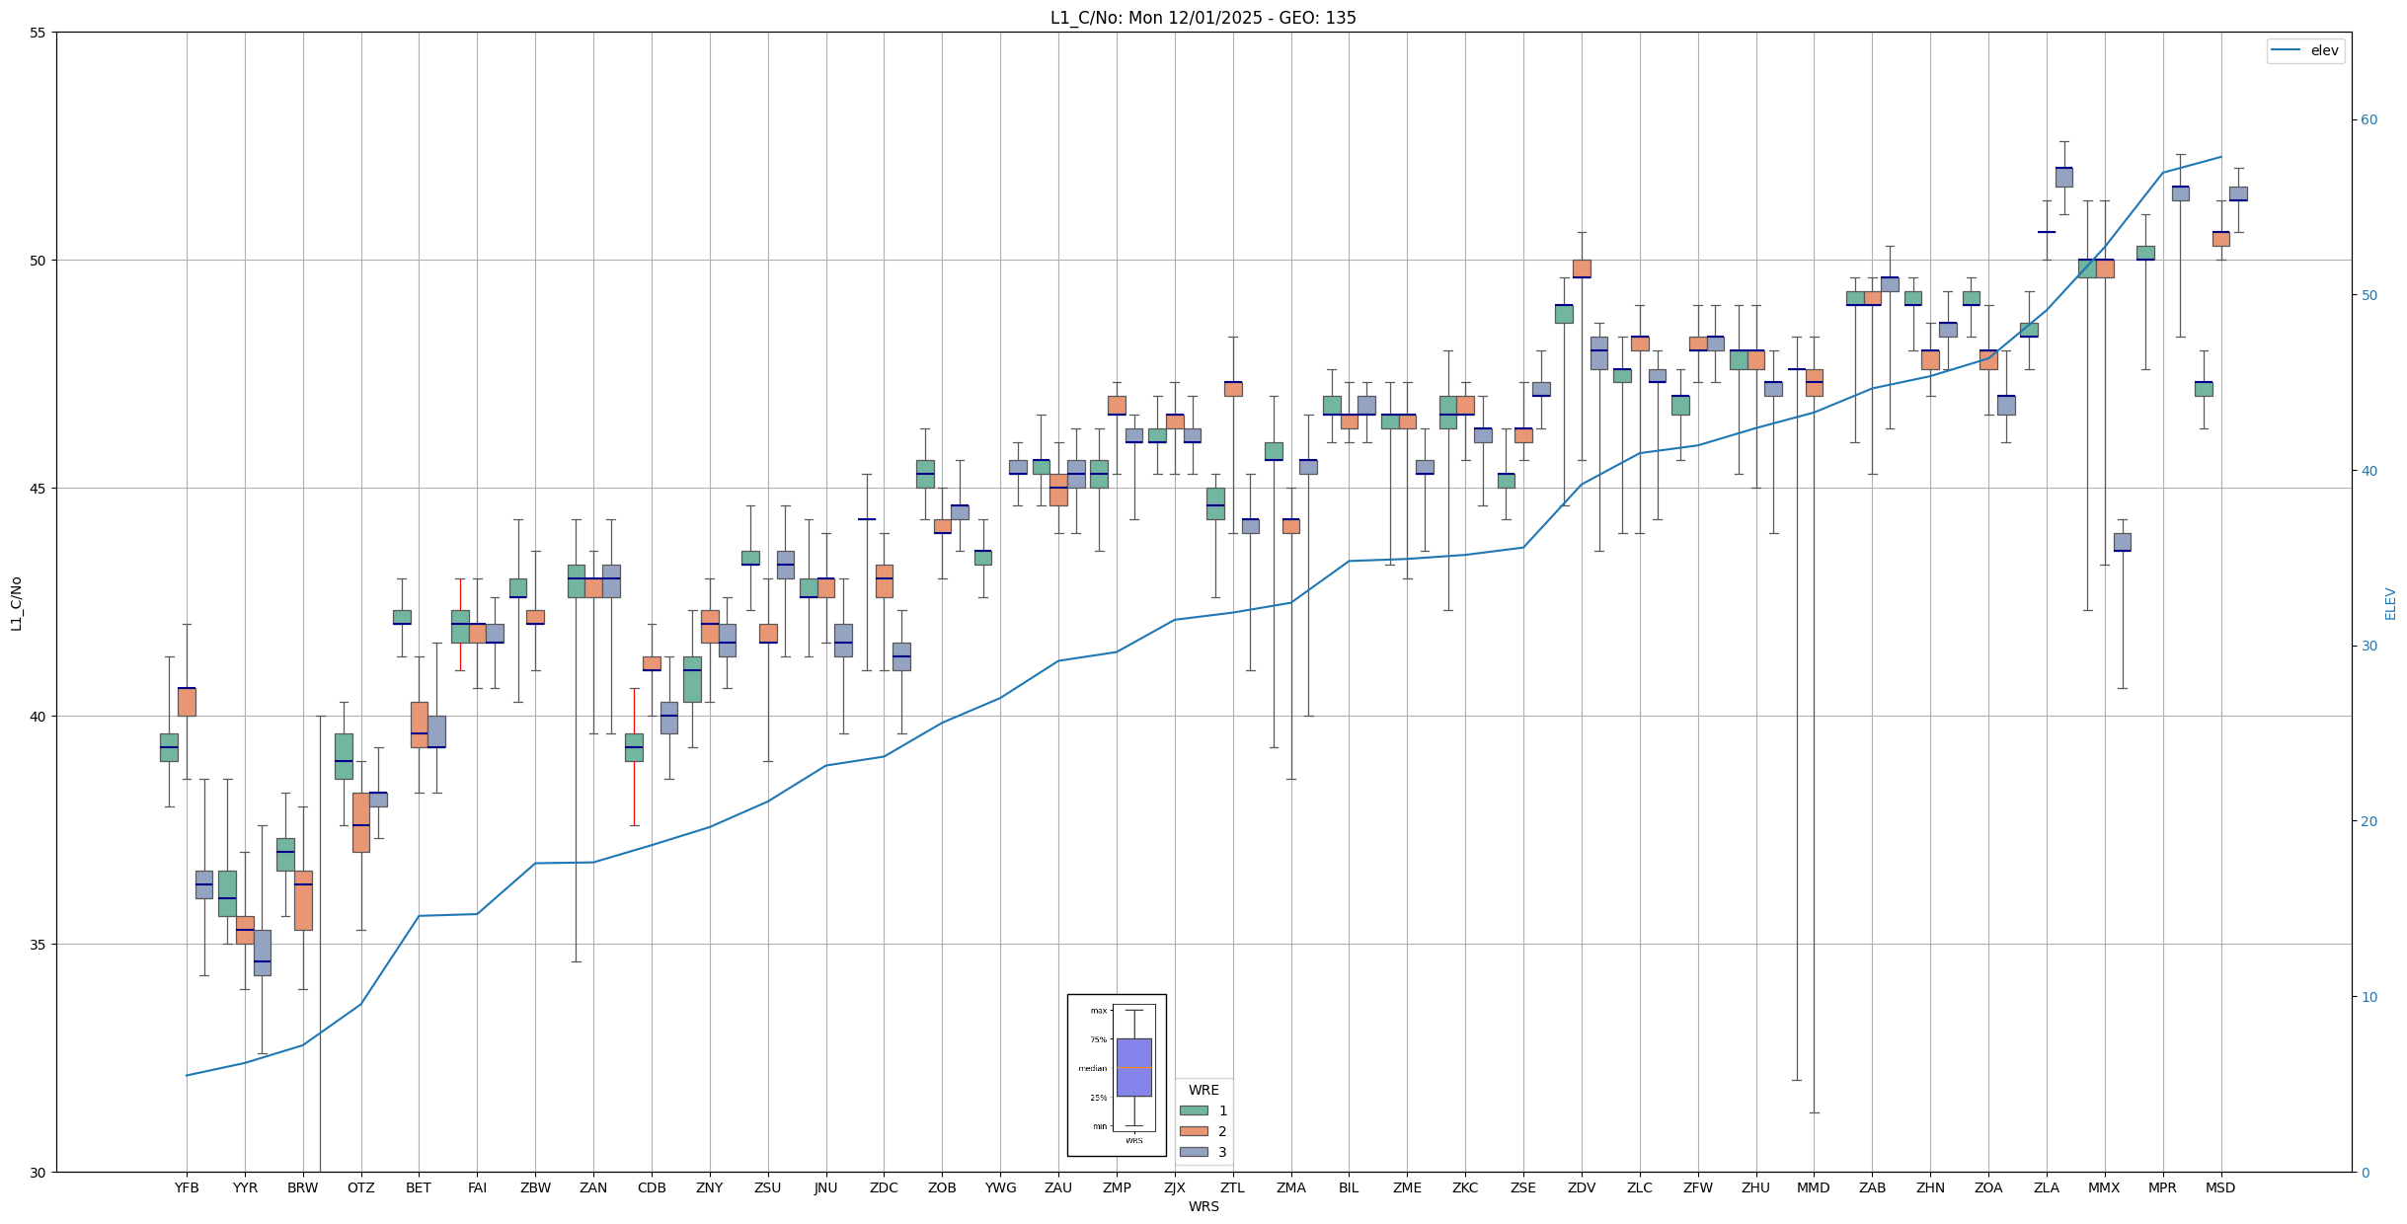The height and width of the screenshot is (1224, 2407).
Task: Click the YFB station label on x-axis
Action: pos(187,1187)
